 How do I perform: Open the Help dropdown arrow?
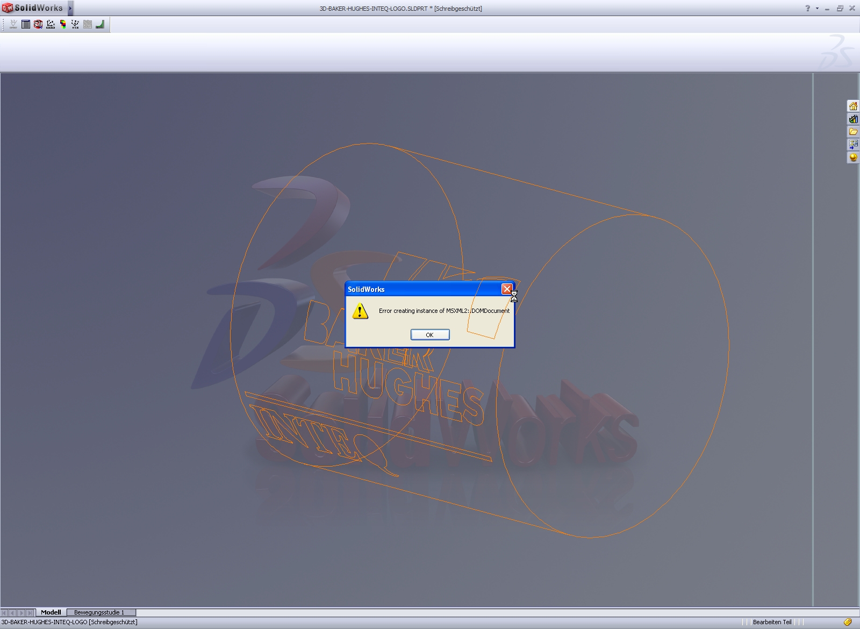click(817, 8)
